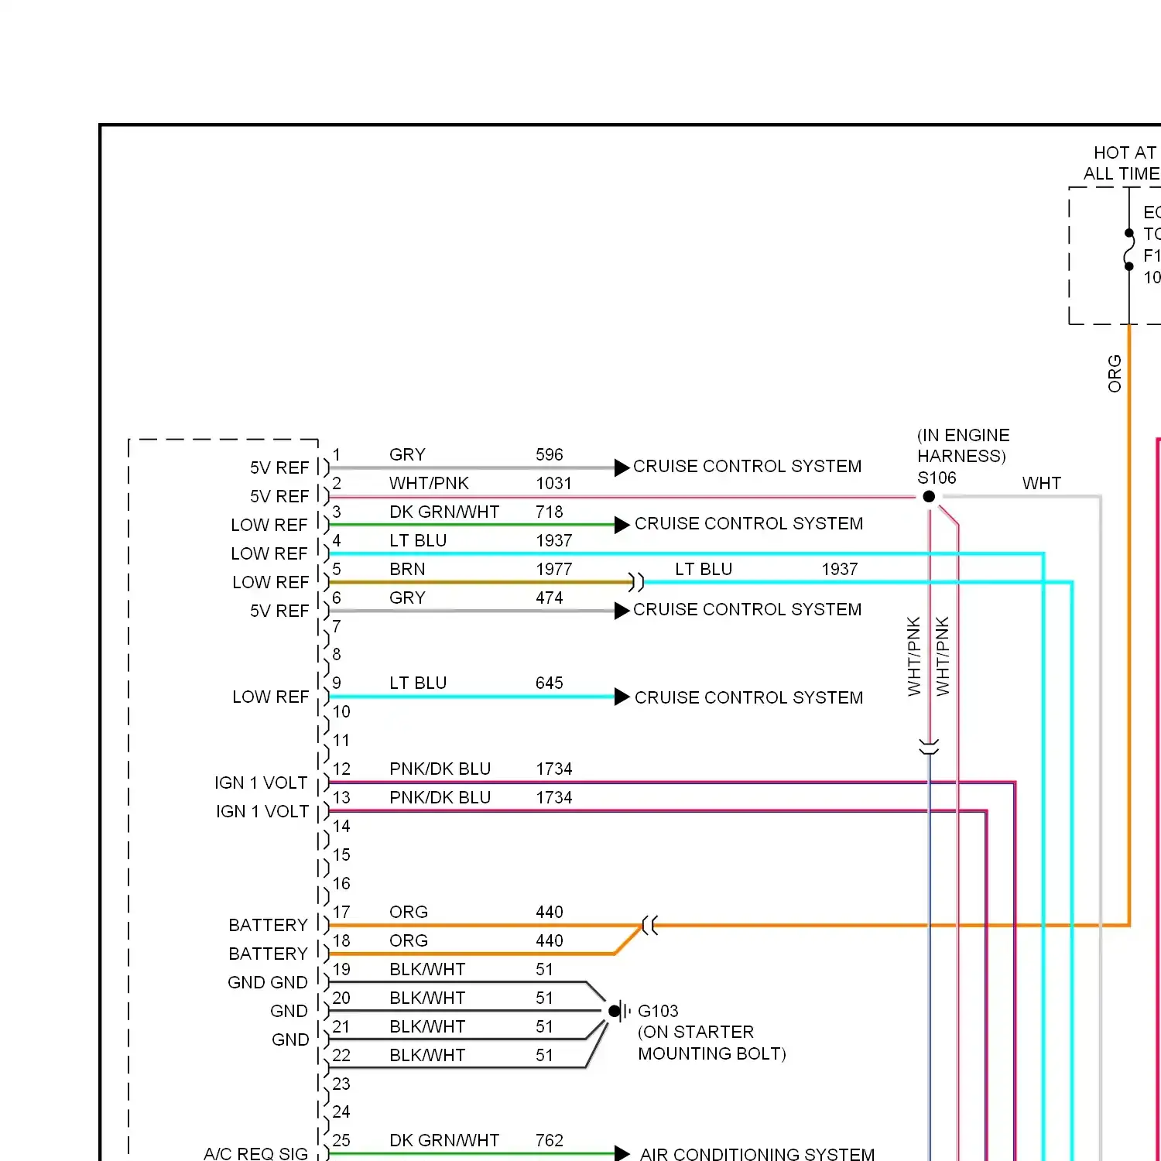This screenshot has width=1161, height=1161.
Task: Select the BATTERY label on pin 17
Action: (x=269, y=926)
